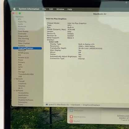Select Bluetooth in the Hardware list

click(x=22, y=26)
